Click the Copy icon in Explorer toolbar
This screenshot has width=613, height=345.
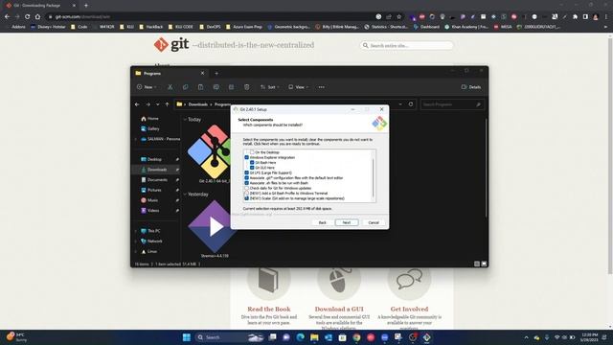tap(185, 87)
